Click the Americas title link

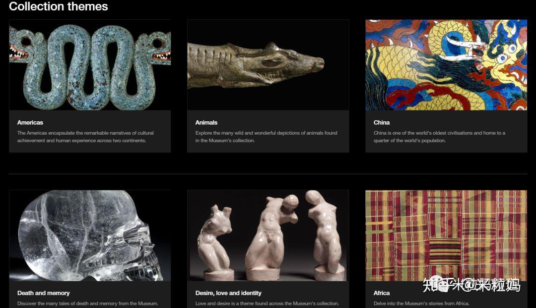[30, 122]
